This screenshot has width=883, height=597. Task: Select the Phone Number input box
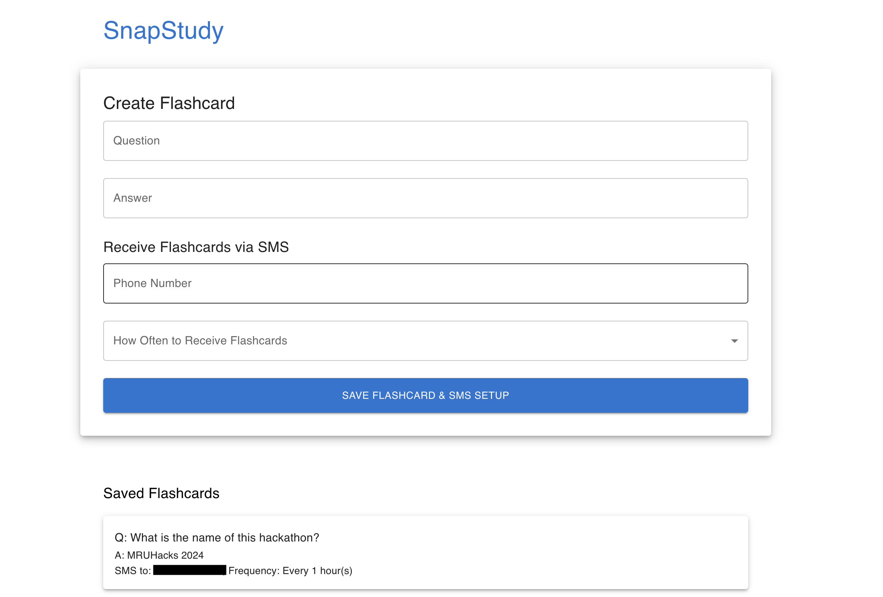coord(425,283)
